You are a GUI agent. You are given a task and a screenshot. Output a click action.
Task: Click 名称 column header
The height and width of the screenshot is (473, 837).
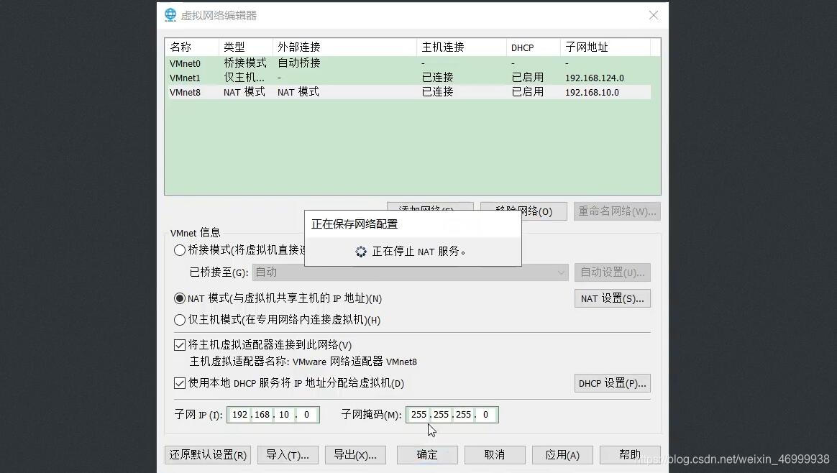192,47
